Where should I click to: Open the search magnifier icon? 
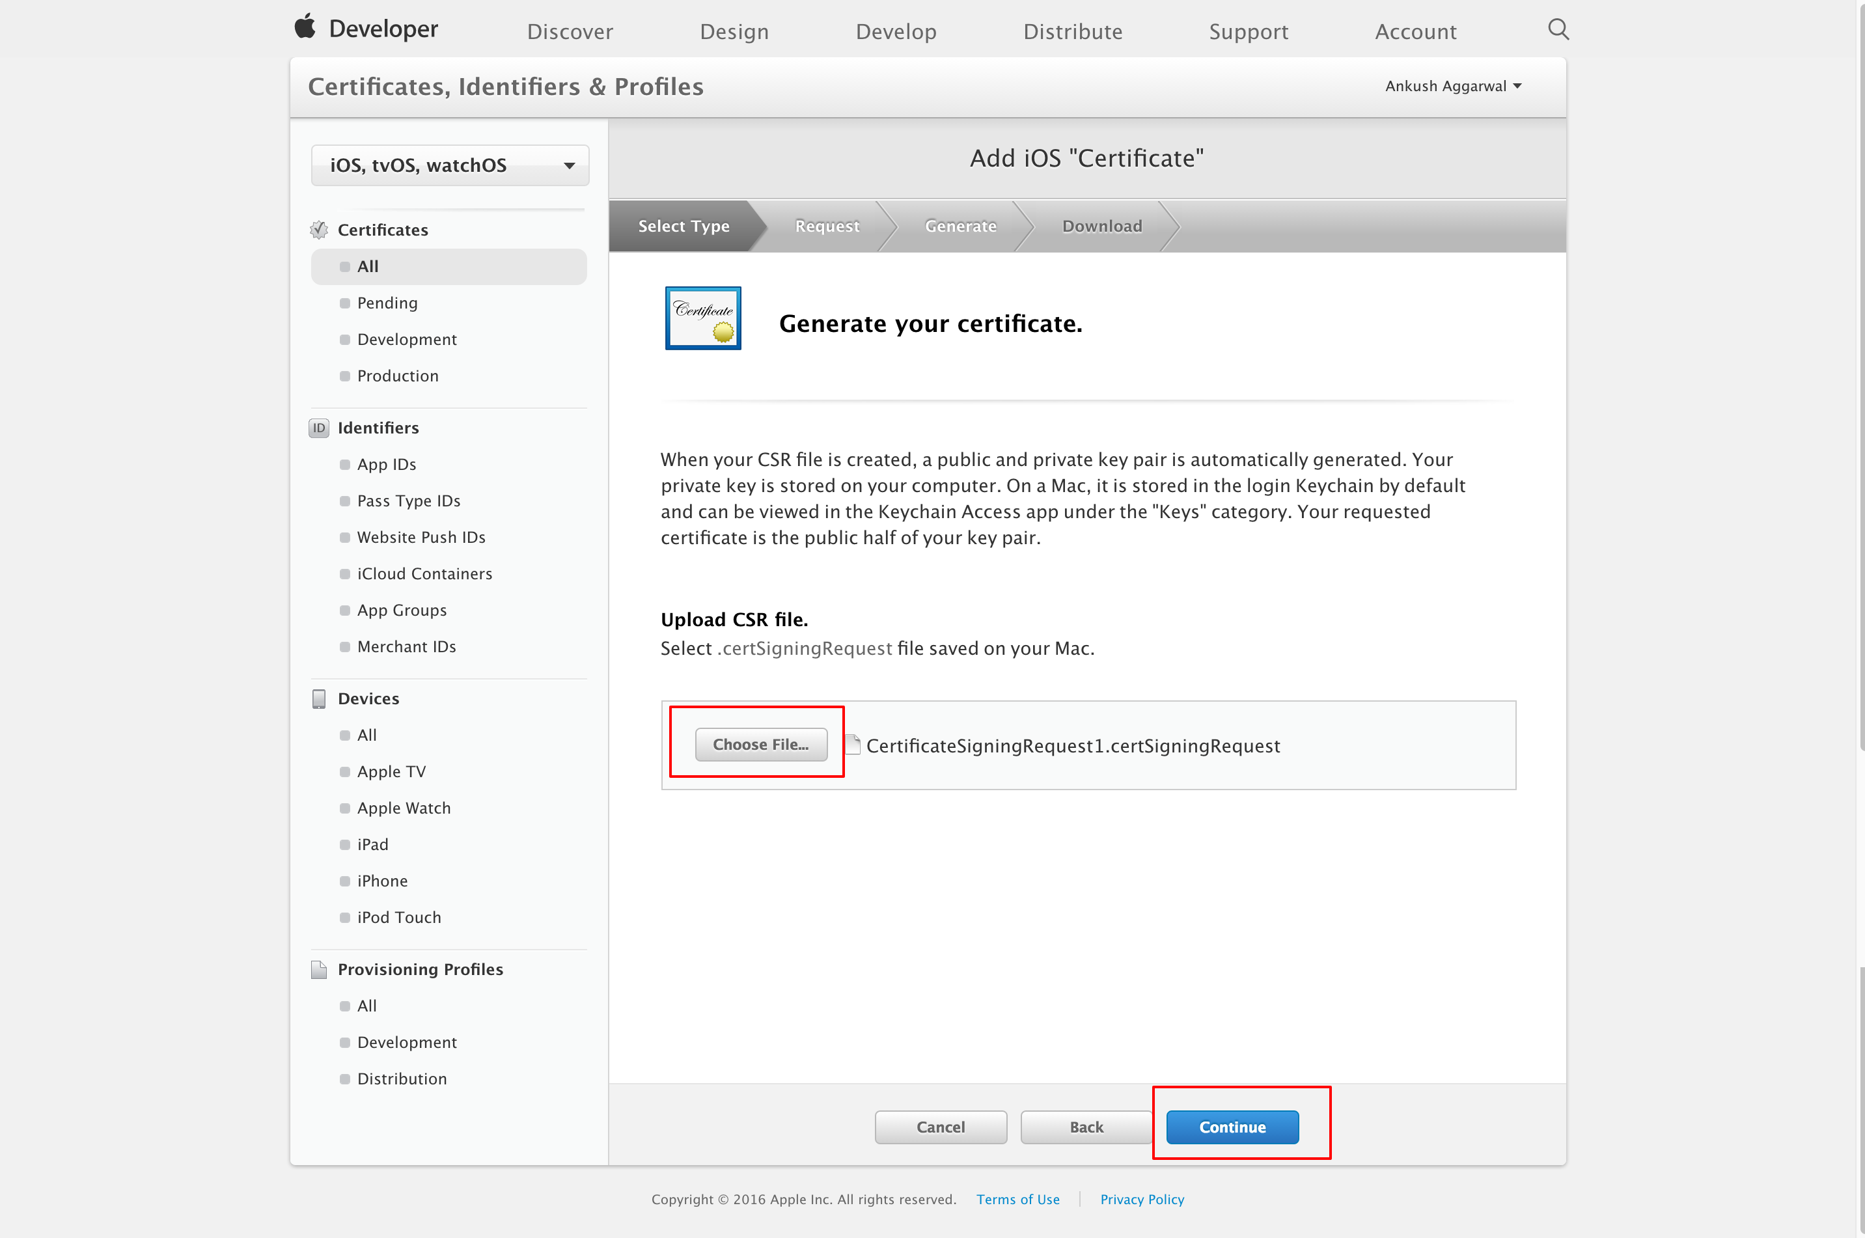tap(1557, 29)
